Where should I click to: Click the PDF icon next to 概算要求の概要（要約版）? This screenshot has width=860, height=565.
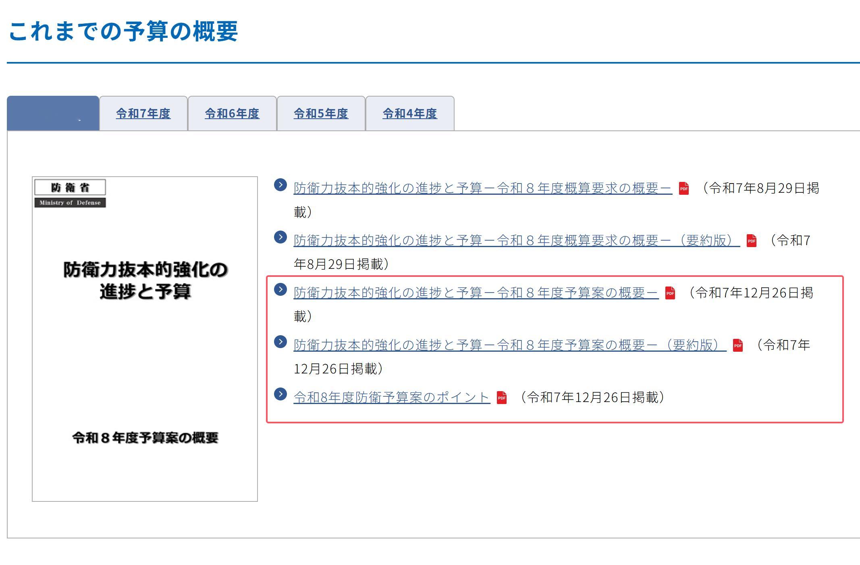751,241
